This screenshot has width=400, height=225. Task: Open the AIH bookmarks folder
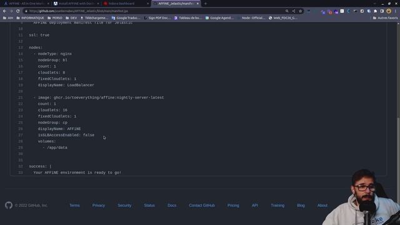pos(8,18)
